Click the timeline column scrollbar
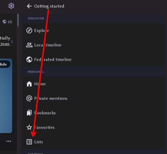The image size is (167, 154). click(18, 20)
